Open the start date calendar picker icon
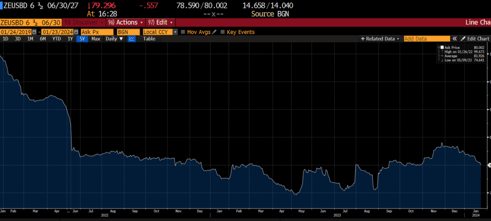Screen dimensions: 491x221 coord(34,32)
